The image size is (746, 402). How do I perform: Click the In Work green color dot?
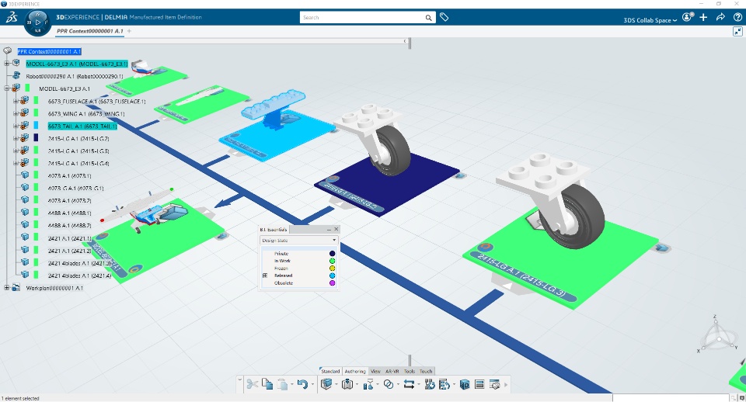click(332, 261)
